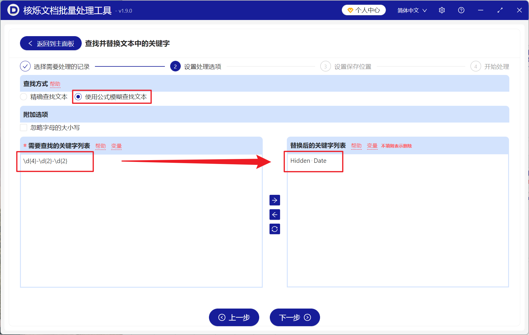The width and height of the screenshot is (529, 335).
Task: Open the 帮助 link beside 查找方式
Action: point(56,84)
